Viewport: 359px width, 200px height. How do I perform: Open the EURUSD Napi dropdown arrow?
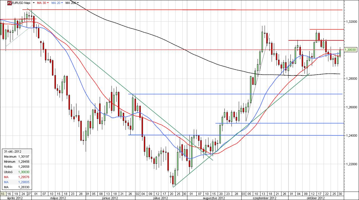tap(34, 3)
